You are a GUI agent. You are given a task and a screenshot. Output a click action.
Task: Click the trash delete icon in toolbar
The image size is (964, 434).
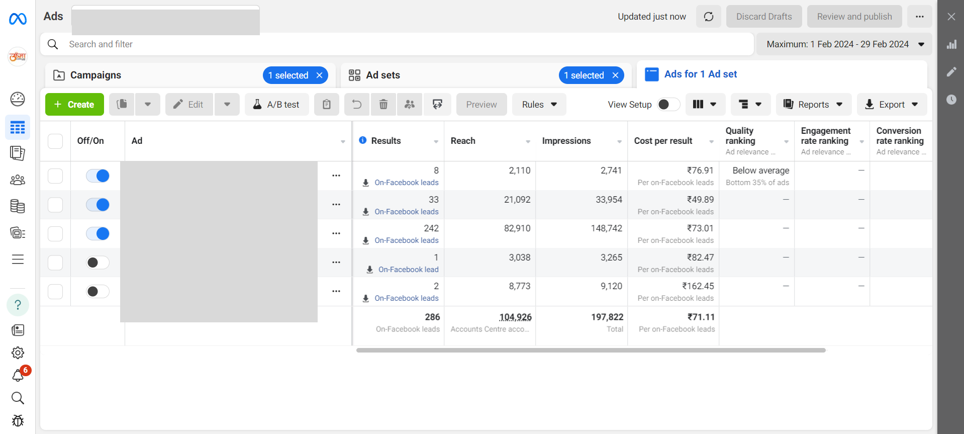coord(383,104)
